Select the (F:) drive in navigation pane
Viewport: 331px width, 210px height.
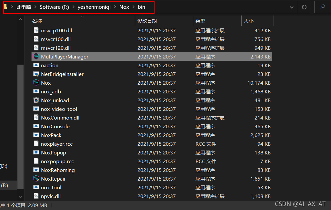click(x=5, y=185)
